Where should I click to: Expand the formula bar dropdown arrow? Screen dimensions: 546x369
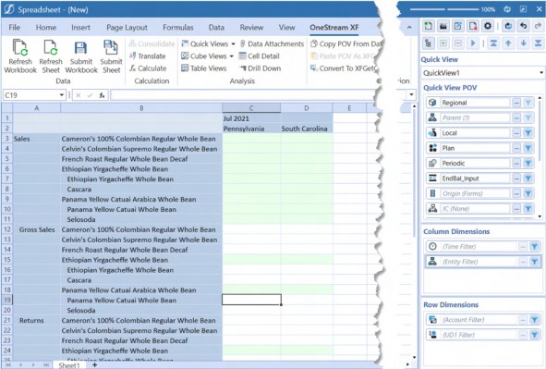tap(412, 94)
